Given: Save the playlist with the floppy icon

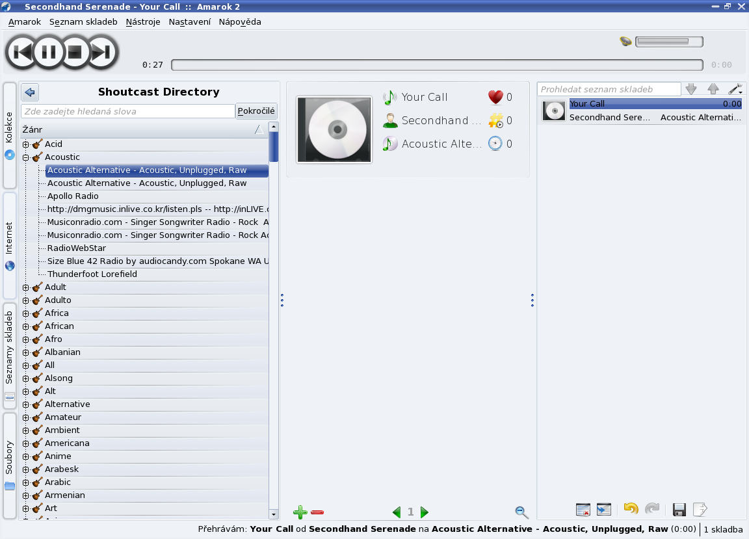Looking at the screenshot, I should [x=679, y=510].
